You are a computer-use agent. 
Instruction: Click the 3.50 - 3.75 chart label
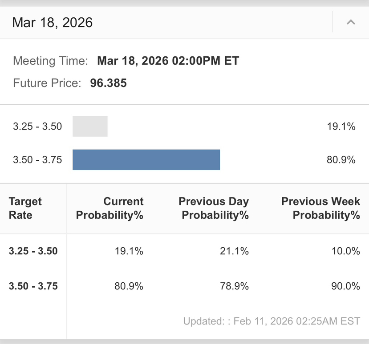[x=37, y=160]
